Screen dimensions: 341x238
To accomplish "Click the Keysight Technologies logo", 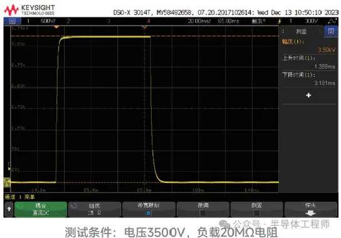I will point(29,10).
